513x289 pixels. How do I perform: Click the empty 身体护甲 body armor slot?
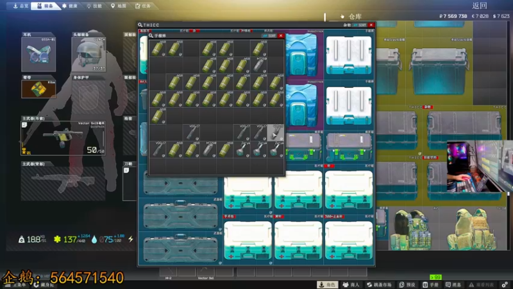[x=88, y=97]
